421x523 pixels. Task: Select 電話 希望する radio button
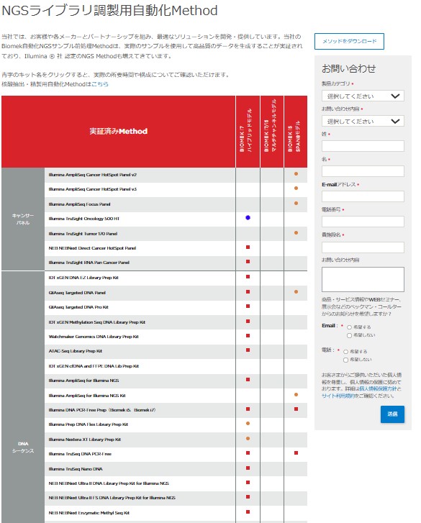(x=345, y=352)
